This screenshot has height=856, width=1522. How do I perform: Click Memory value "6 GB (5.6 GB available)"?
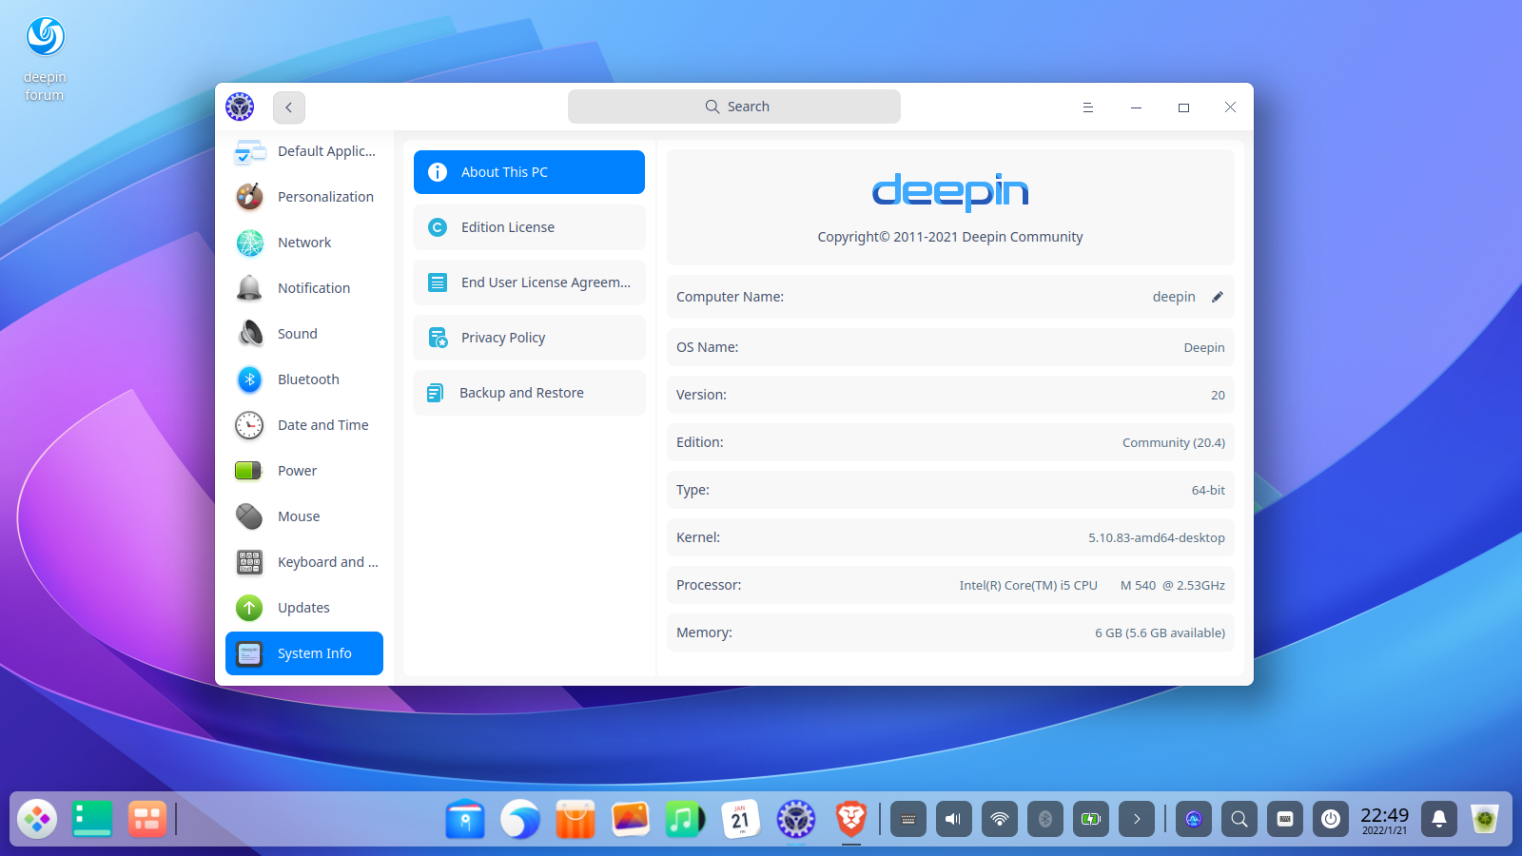(1160, 632)
